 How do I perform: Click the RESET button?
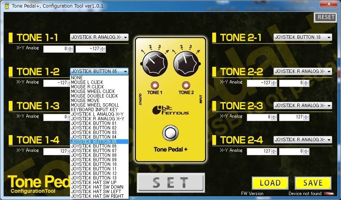(x=325, y=17)
